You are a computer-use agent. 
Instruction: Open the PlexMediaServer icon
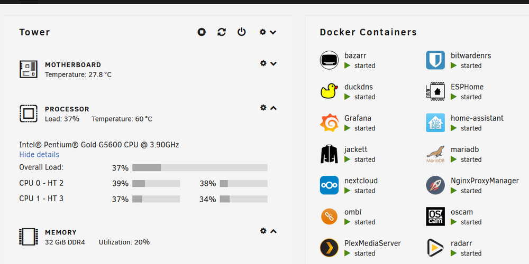click(x=329, y=248)
